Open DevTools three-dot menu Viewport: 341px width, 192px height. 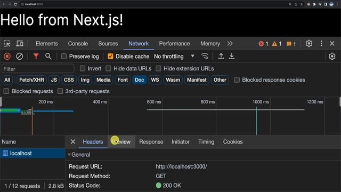tap(321, 44)
